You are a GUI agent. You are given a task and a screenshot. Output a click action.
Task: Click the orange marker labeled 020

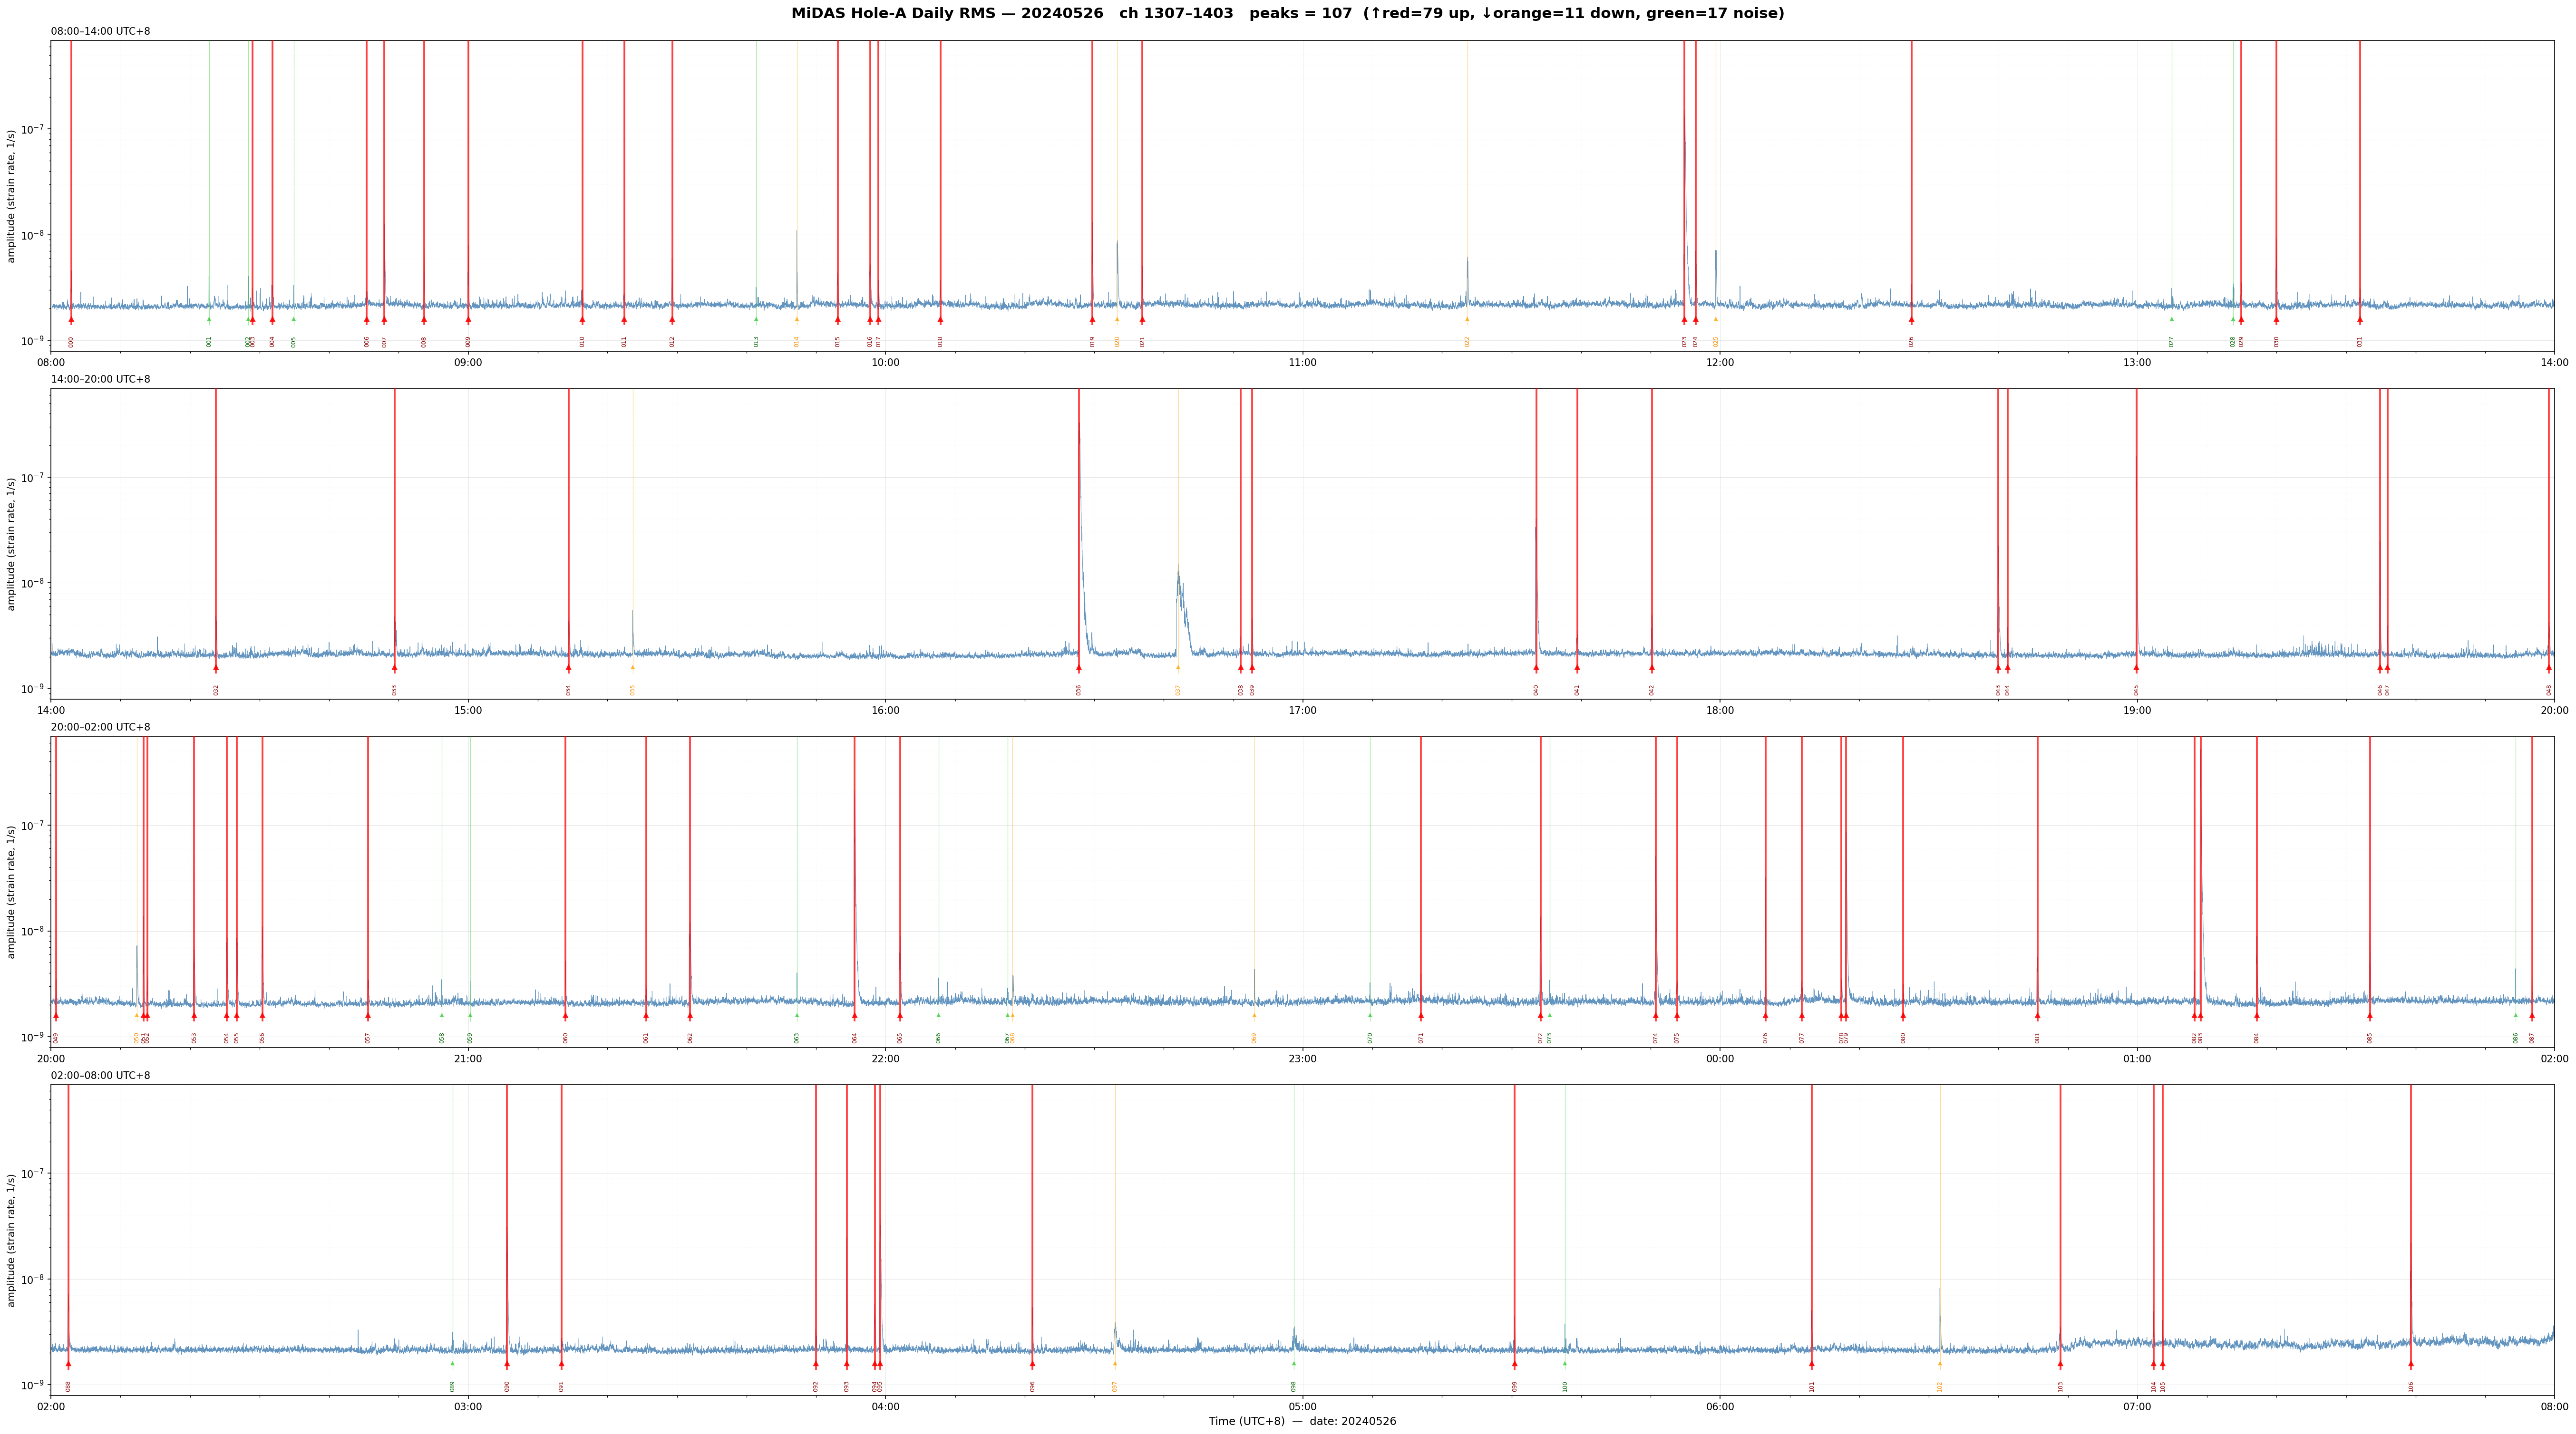coord(1117,319)
